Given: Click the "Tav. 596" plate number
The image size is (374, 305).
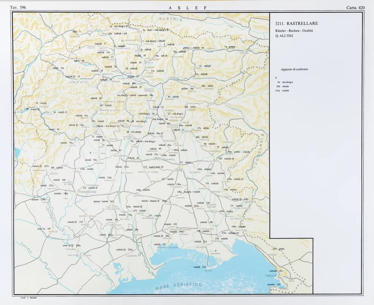Looking at the screenshot, I should pos(18,7).
